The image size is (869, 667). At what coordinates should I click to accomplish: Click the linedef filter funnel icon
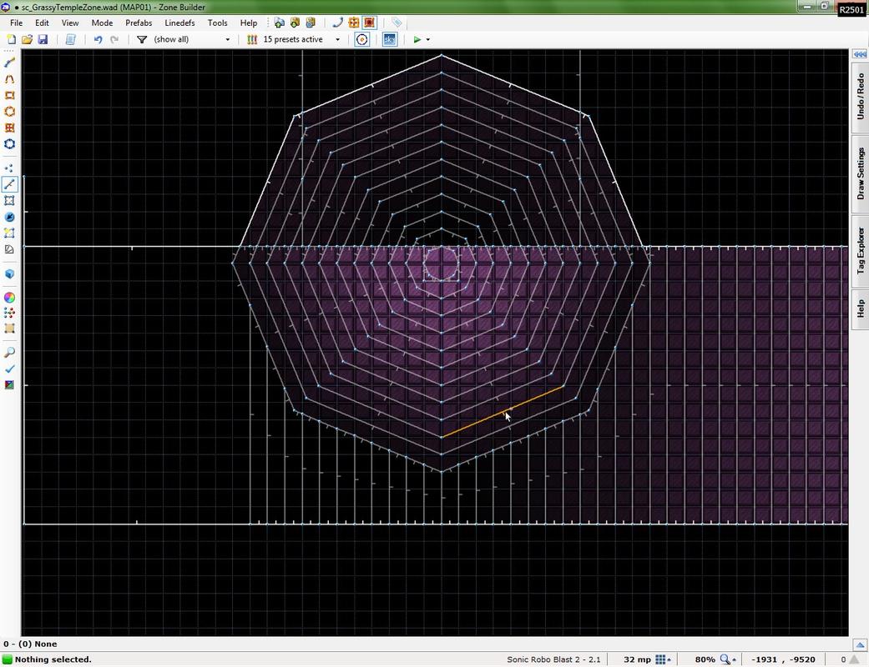pos(142,39)
